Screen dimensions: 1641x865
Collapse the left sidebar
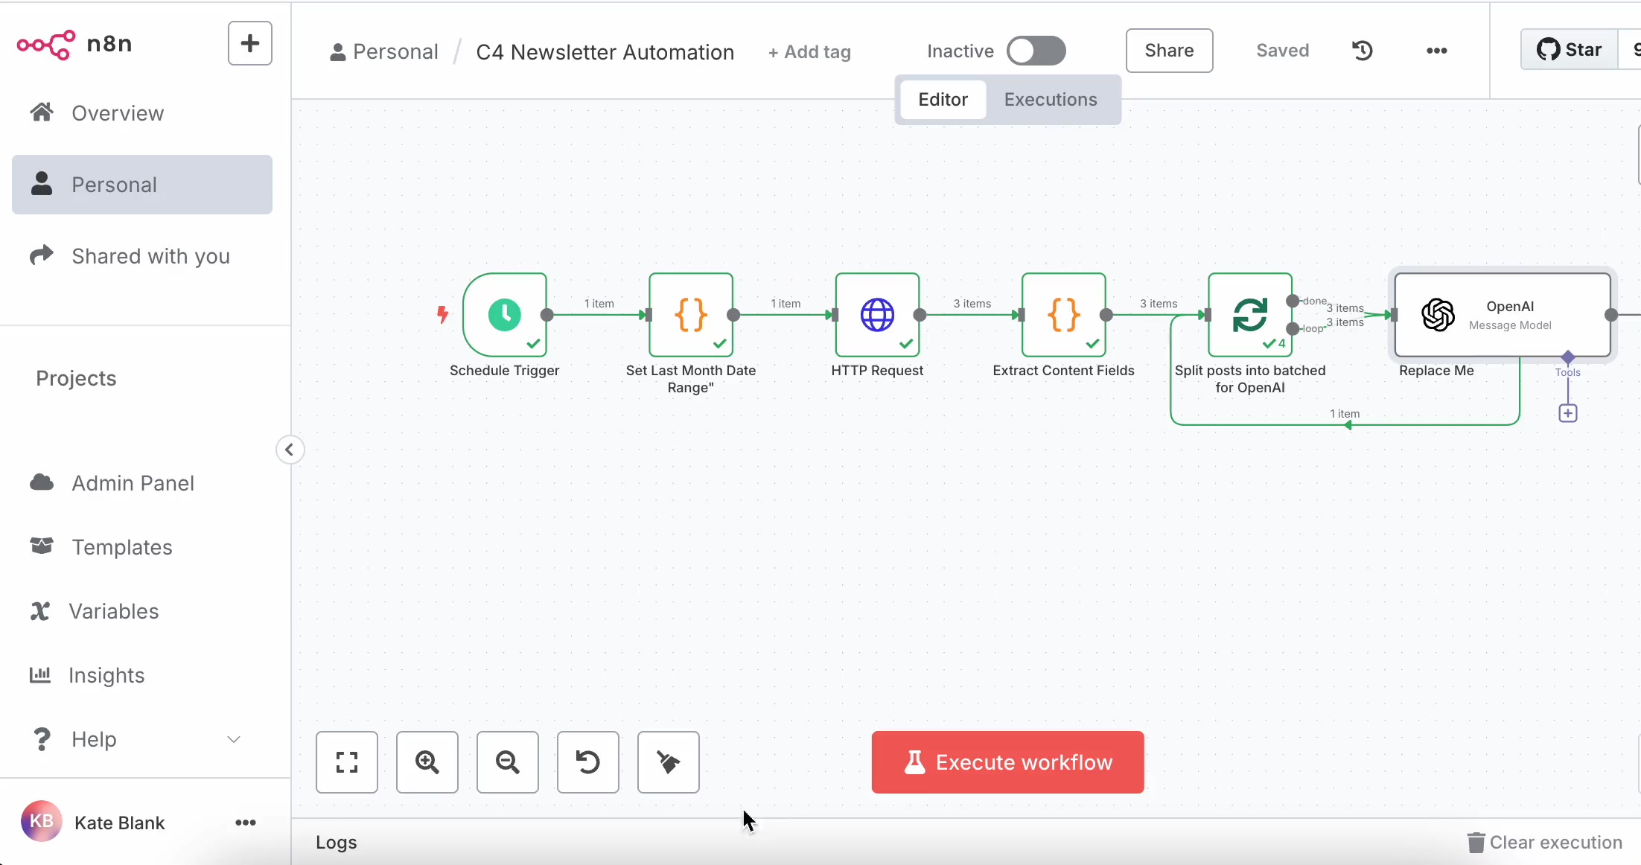click(290, 450)
